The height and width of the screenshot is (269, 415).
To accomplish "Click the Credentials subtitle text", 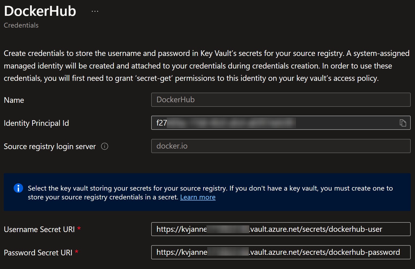I will click(x=21, y=25).
